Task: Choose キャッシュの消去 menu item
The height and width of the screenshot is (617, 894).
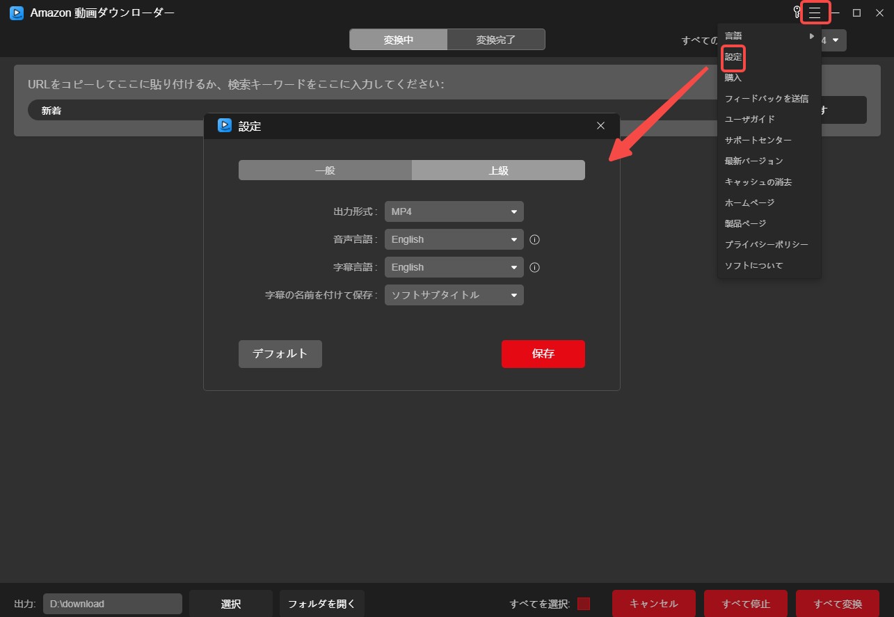Action: (758, 182)
